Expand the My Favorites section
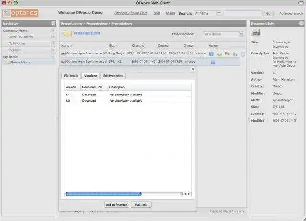 point(53,43)
